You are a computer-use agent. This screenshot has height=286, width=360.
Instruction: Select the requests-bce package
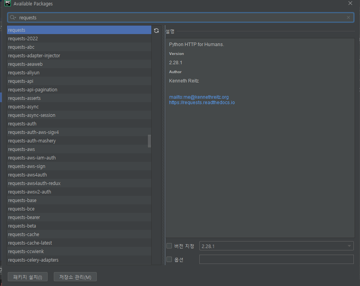coord(79,209)
